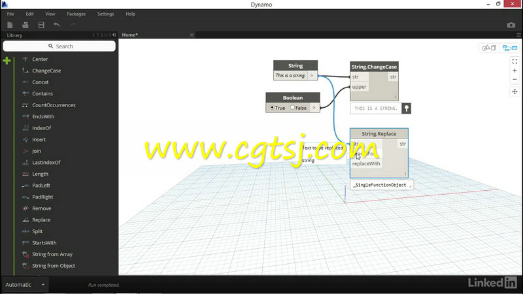The width and height of the screenshot is (523, 294).
Task: Select the False radio button
Action: coord(292,107)
